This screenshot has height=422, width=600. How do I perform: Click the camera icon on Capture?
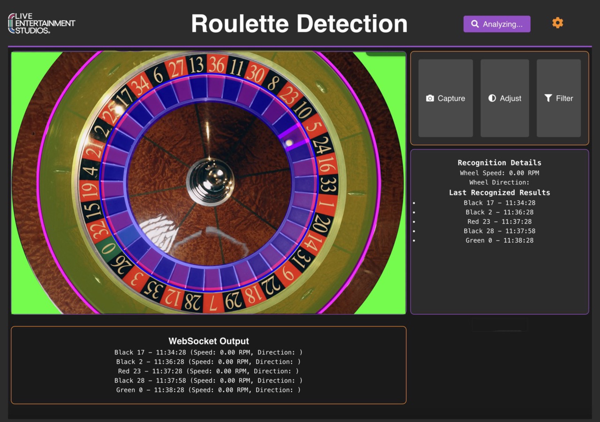pyautogui.click(x=430, y=98)
